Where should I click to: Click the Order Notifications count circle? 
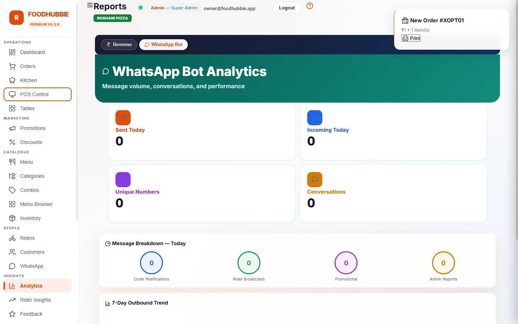pos(151,263)
